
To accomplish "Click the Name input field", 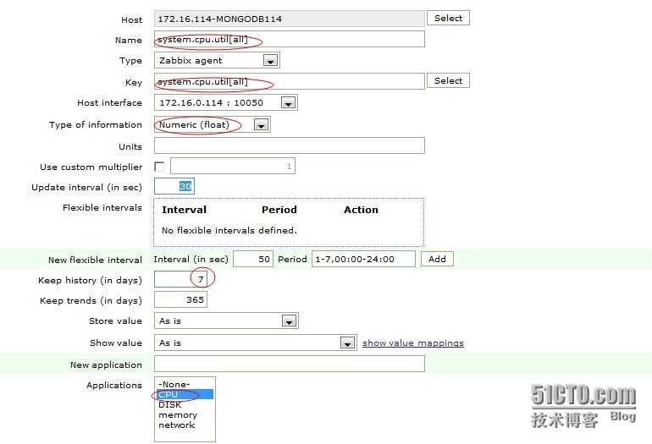I will (x=290, y=40).
